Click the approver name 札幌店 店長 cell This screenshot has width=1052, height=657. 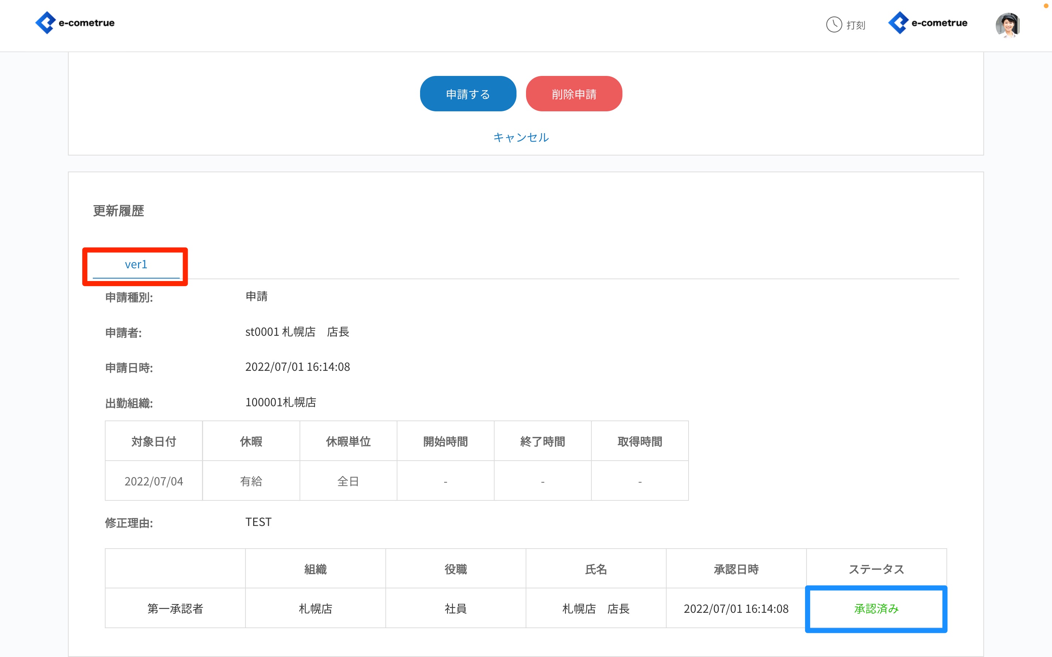(595, 608)
